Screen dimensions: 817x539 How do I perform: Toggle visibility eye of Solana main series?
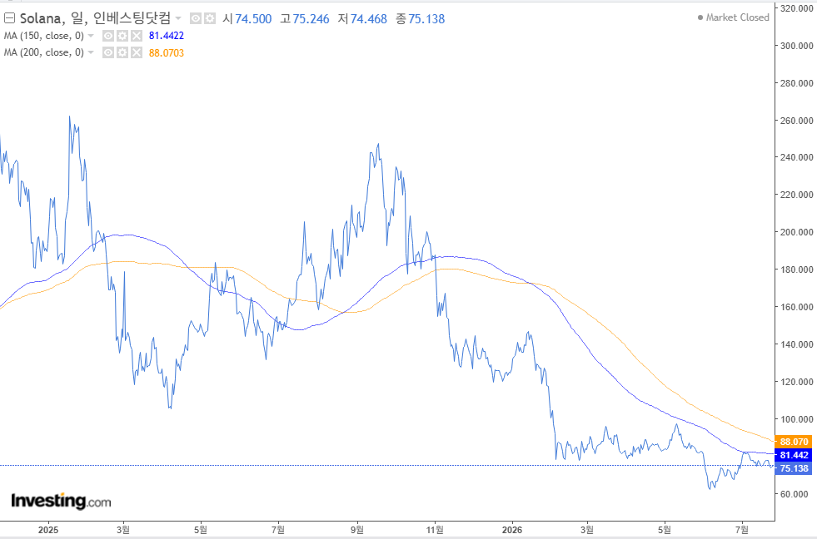coord(196,19)
